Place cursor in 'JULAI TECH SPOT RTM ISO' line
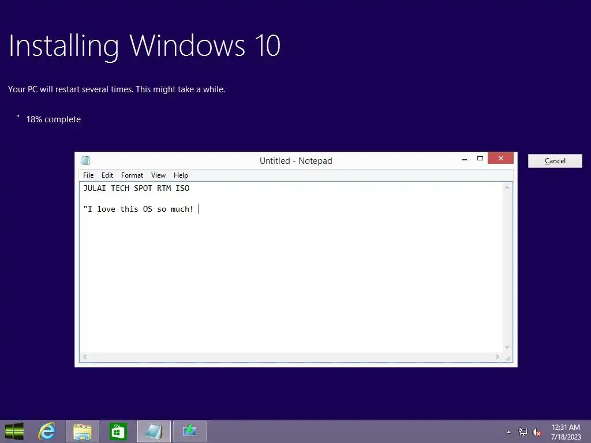 [136, 188]
